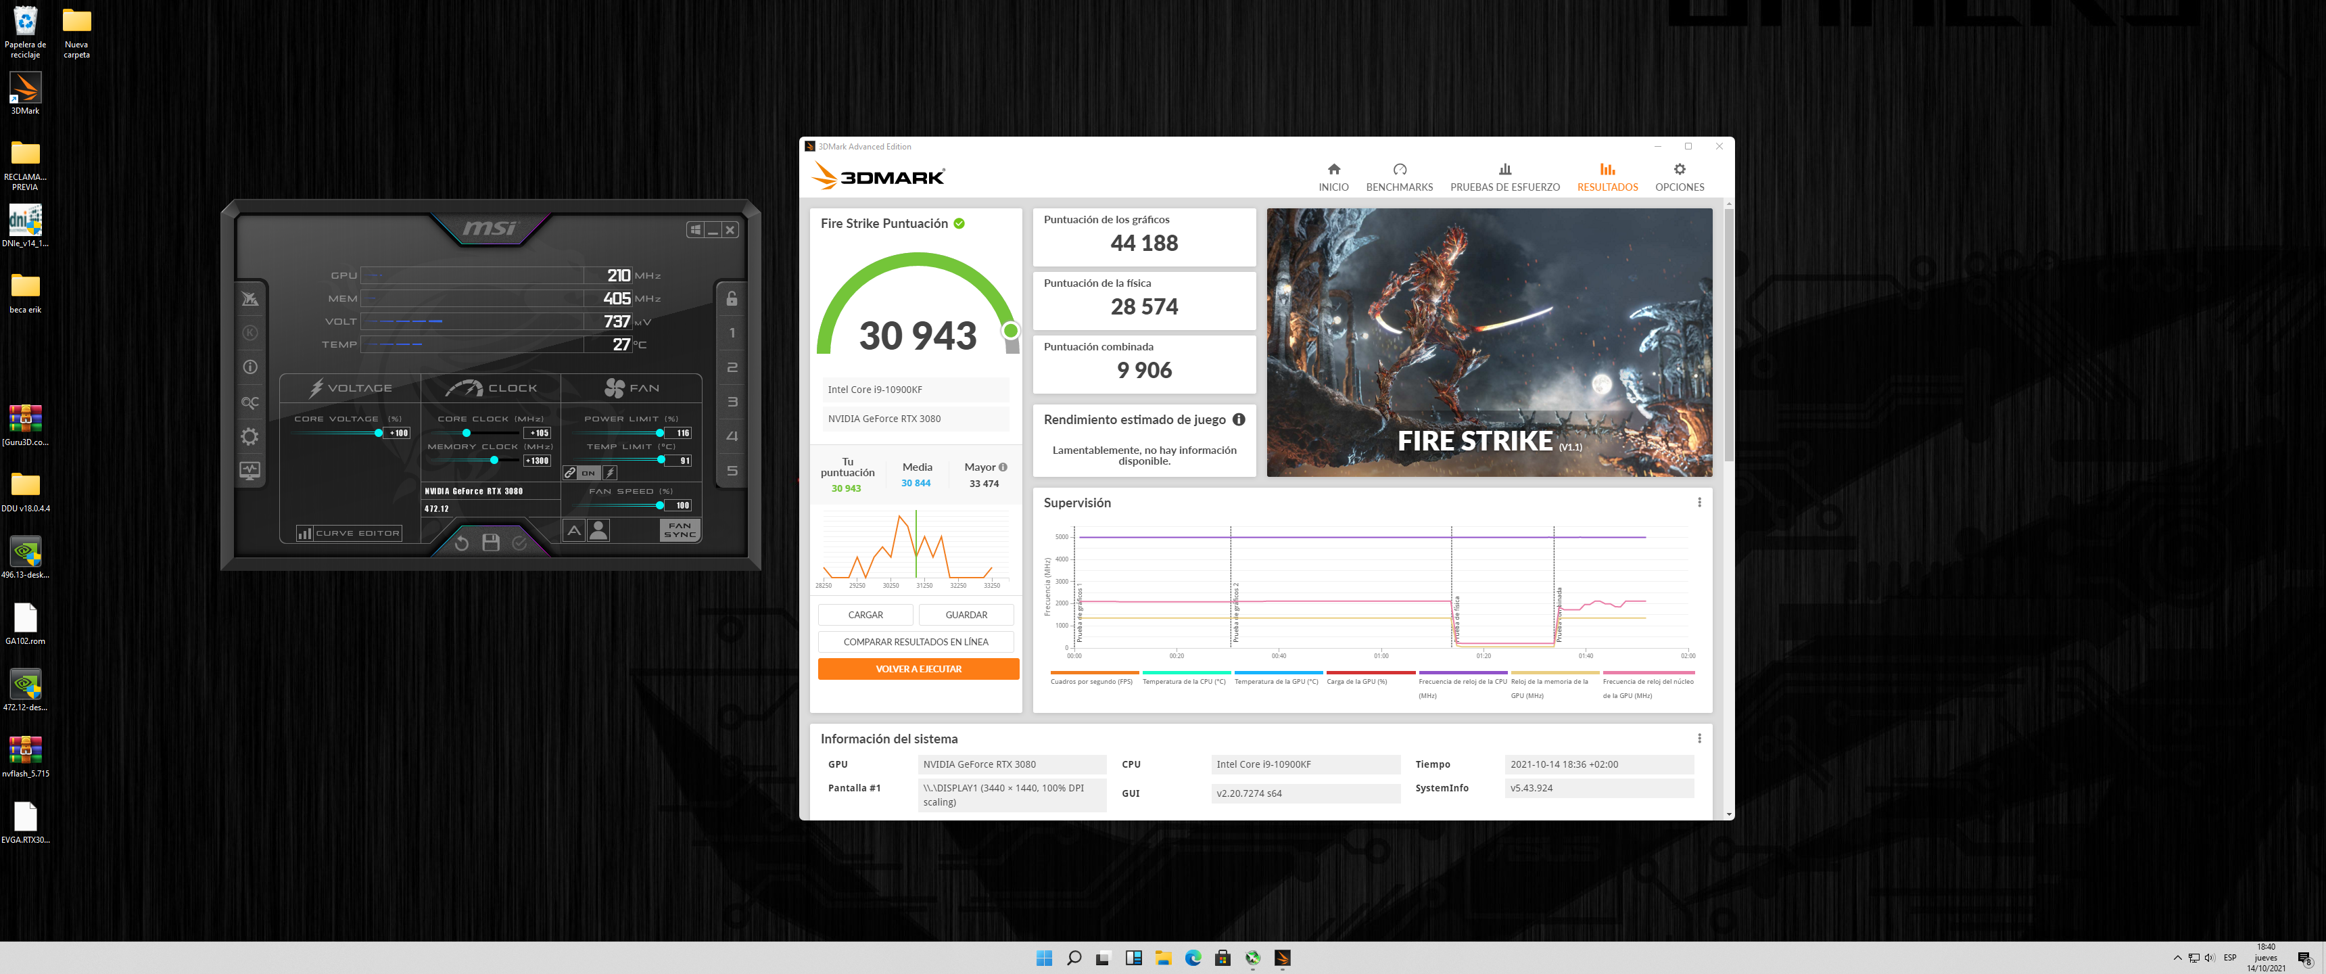Open the Papelera de reciclaje icon
The image size is (2326, 974).
click(x=25, y=32)
